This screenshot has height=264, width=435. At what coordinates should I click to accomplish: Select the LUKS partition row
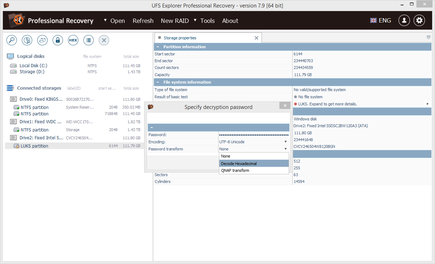point(75,146)
